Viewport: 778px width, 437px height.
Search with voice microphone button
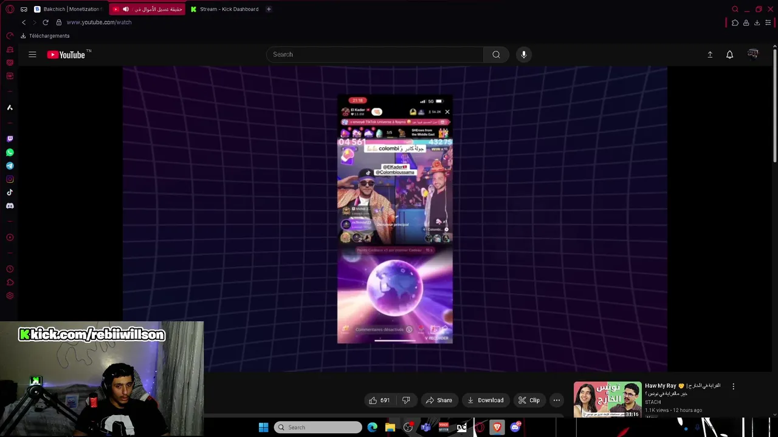(x=524, y=55)
